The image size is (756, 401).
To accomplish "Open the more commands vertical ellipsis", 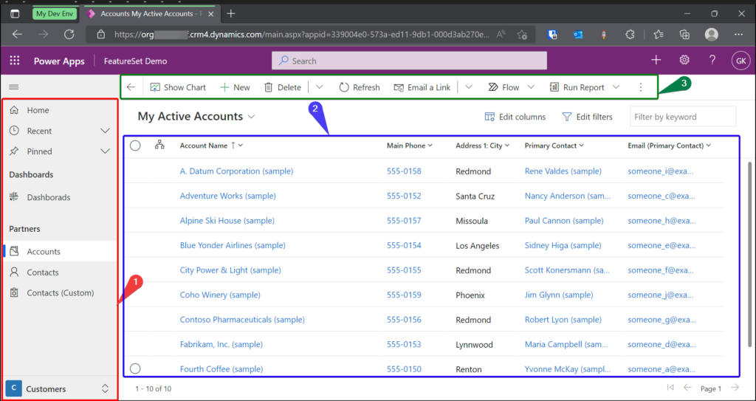I will click(x=640, y=87).
